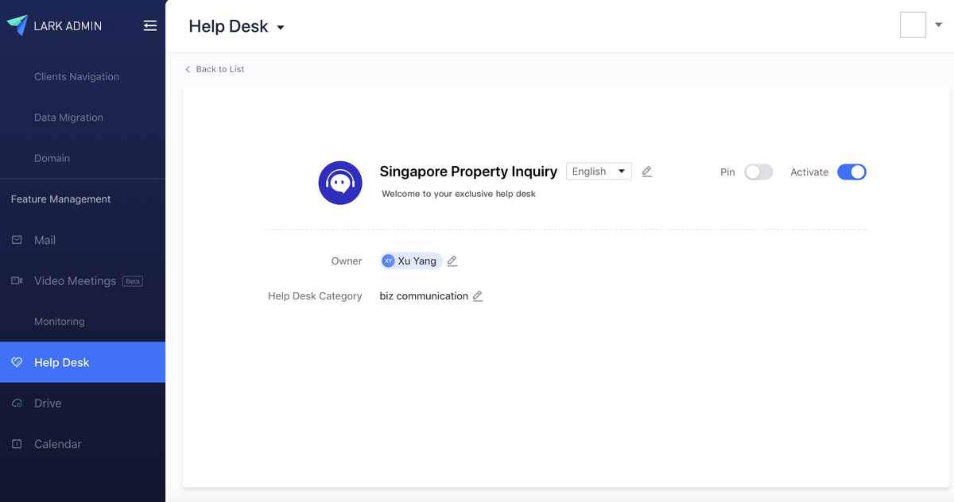Select the Drive icon in the sidebar
Image resolution: width=954 pixels, height=502 pixels.
pos(17,403)
